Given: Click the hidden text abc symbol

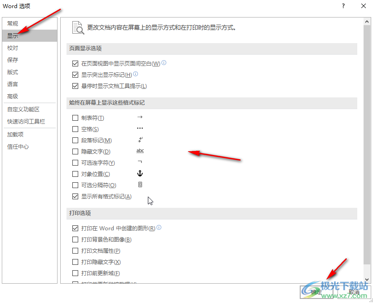Looking at the screenshot, I should click(140, 151).
